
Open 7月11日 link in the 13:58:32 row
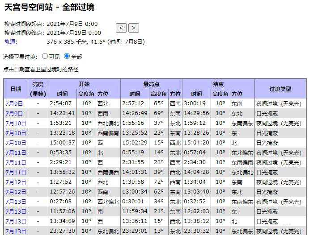(x=16, y=172)
